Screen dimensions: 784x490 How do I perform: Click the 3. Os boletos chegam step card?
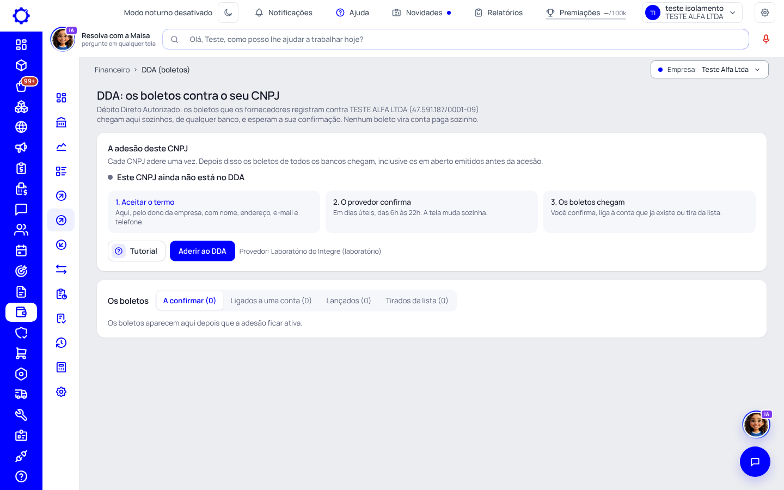pos(650,212)
